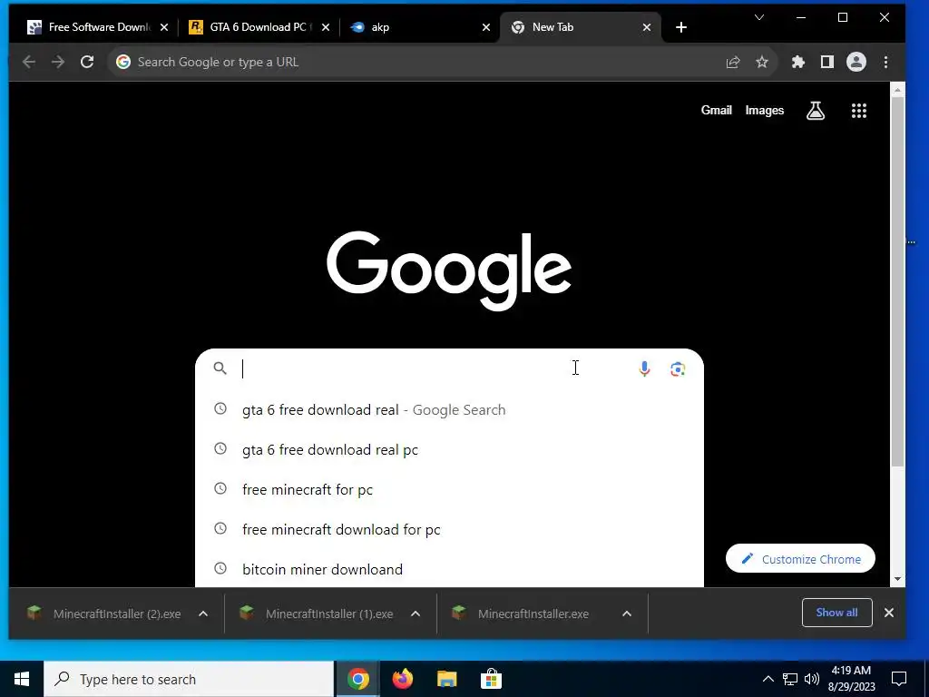The height and width of the screenshot is (697, 929).
Task: Open the side panel icon
Action: pos(827,62)
